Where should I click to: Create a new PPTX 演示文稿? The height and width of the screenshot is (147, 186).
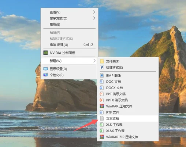(x=128, y=100)
